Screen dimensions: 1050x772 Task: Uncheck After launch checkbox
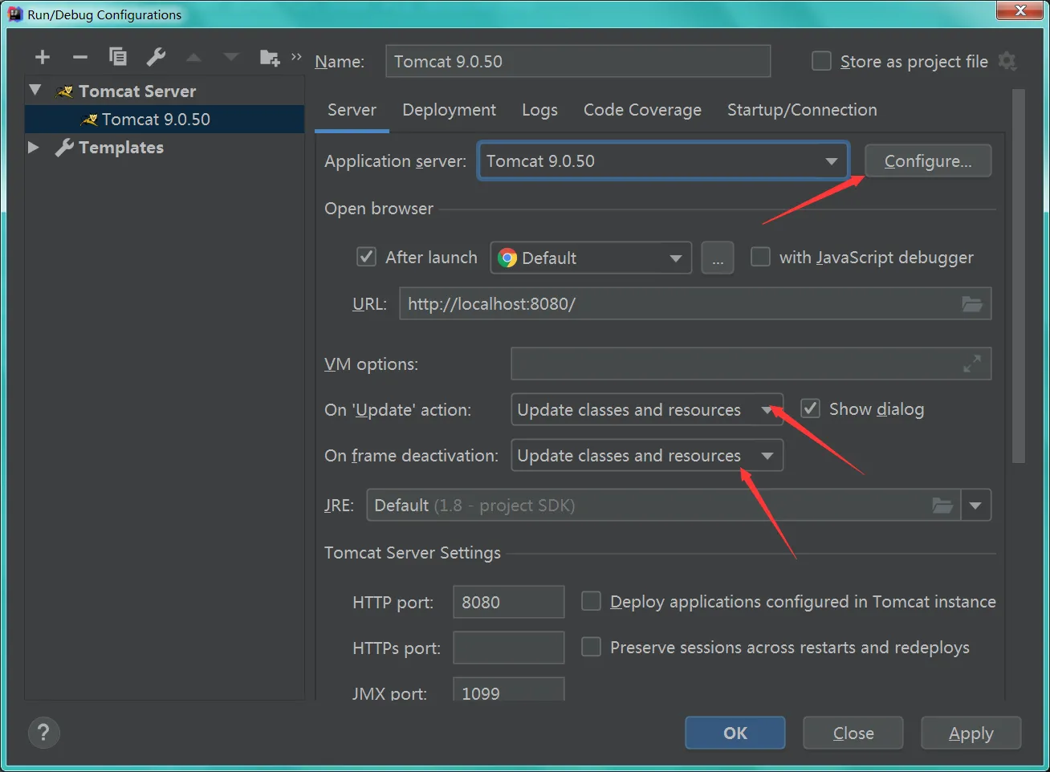pos(366,257)
